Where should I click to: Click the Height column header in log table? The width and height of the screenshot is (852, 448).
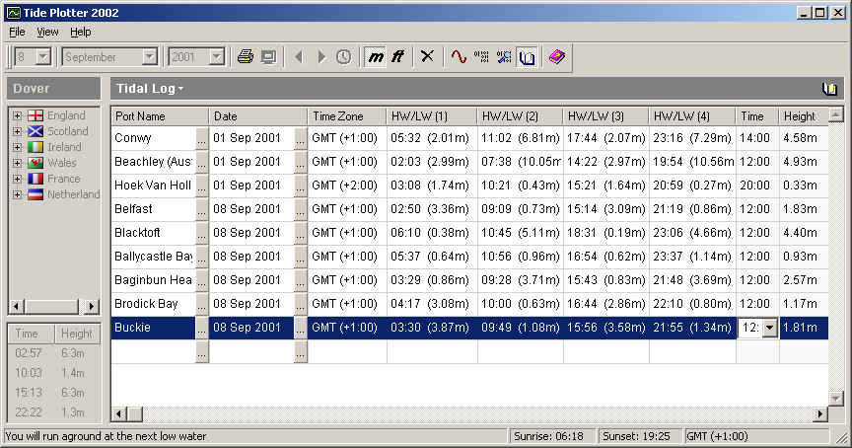[803, 116]
